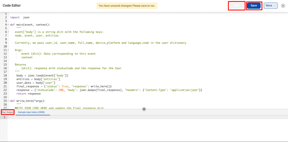Image resolution: width=288 pixels, height=142 pixels.
Task: Open the More dropdown menu
Action: click(x=271, y=6)
